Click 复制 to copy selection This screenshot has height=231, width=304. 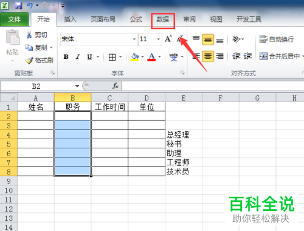(36, 47)
